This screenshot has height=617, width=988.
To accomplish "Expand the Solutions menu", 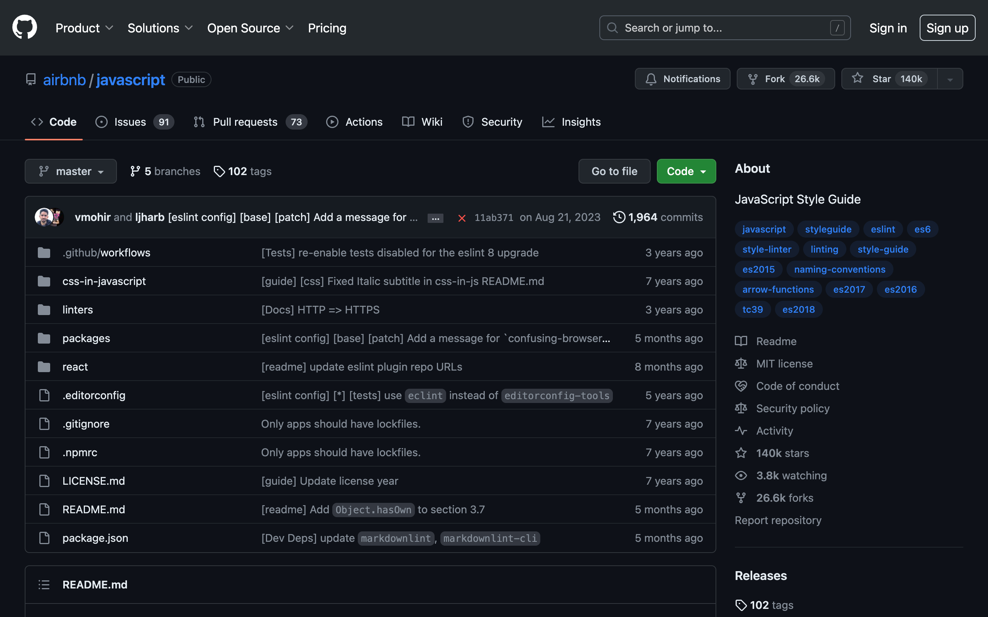I will [x=160, y=28].
